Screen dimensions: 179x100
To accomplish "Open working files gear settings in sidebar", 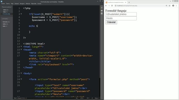I will (x=12, y=7).
